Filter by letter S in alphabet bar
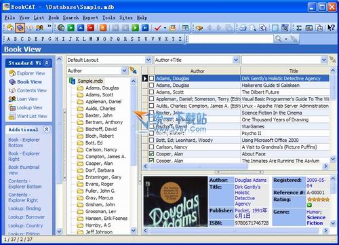Screen dimensions: 339x245 (132, 39)
